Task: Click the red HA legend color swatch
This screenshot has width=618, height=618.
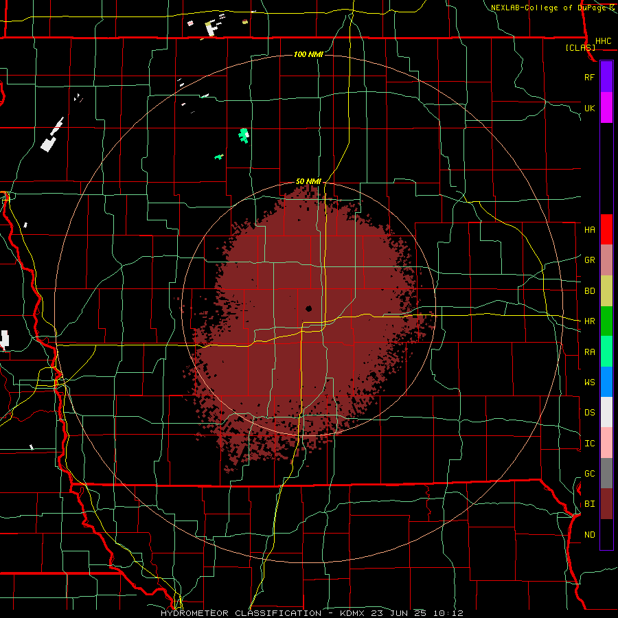Action: click(x=606, y=229)
